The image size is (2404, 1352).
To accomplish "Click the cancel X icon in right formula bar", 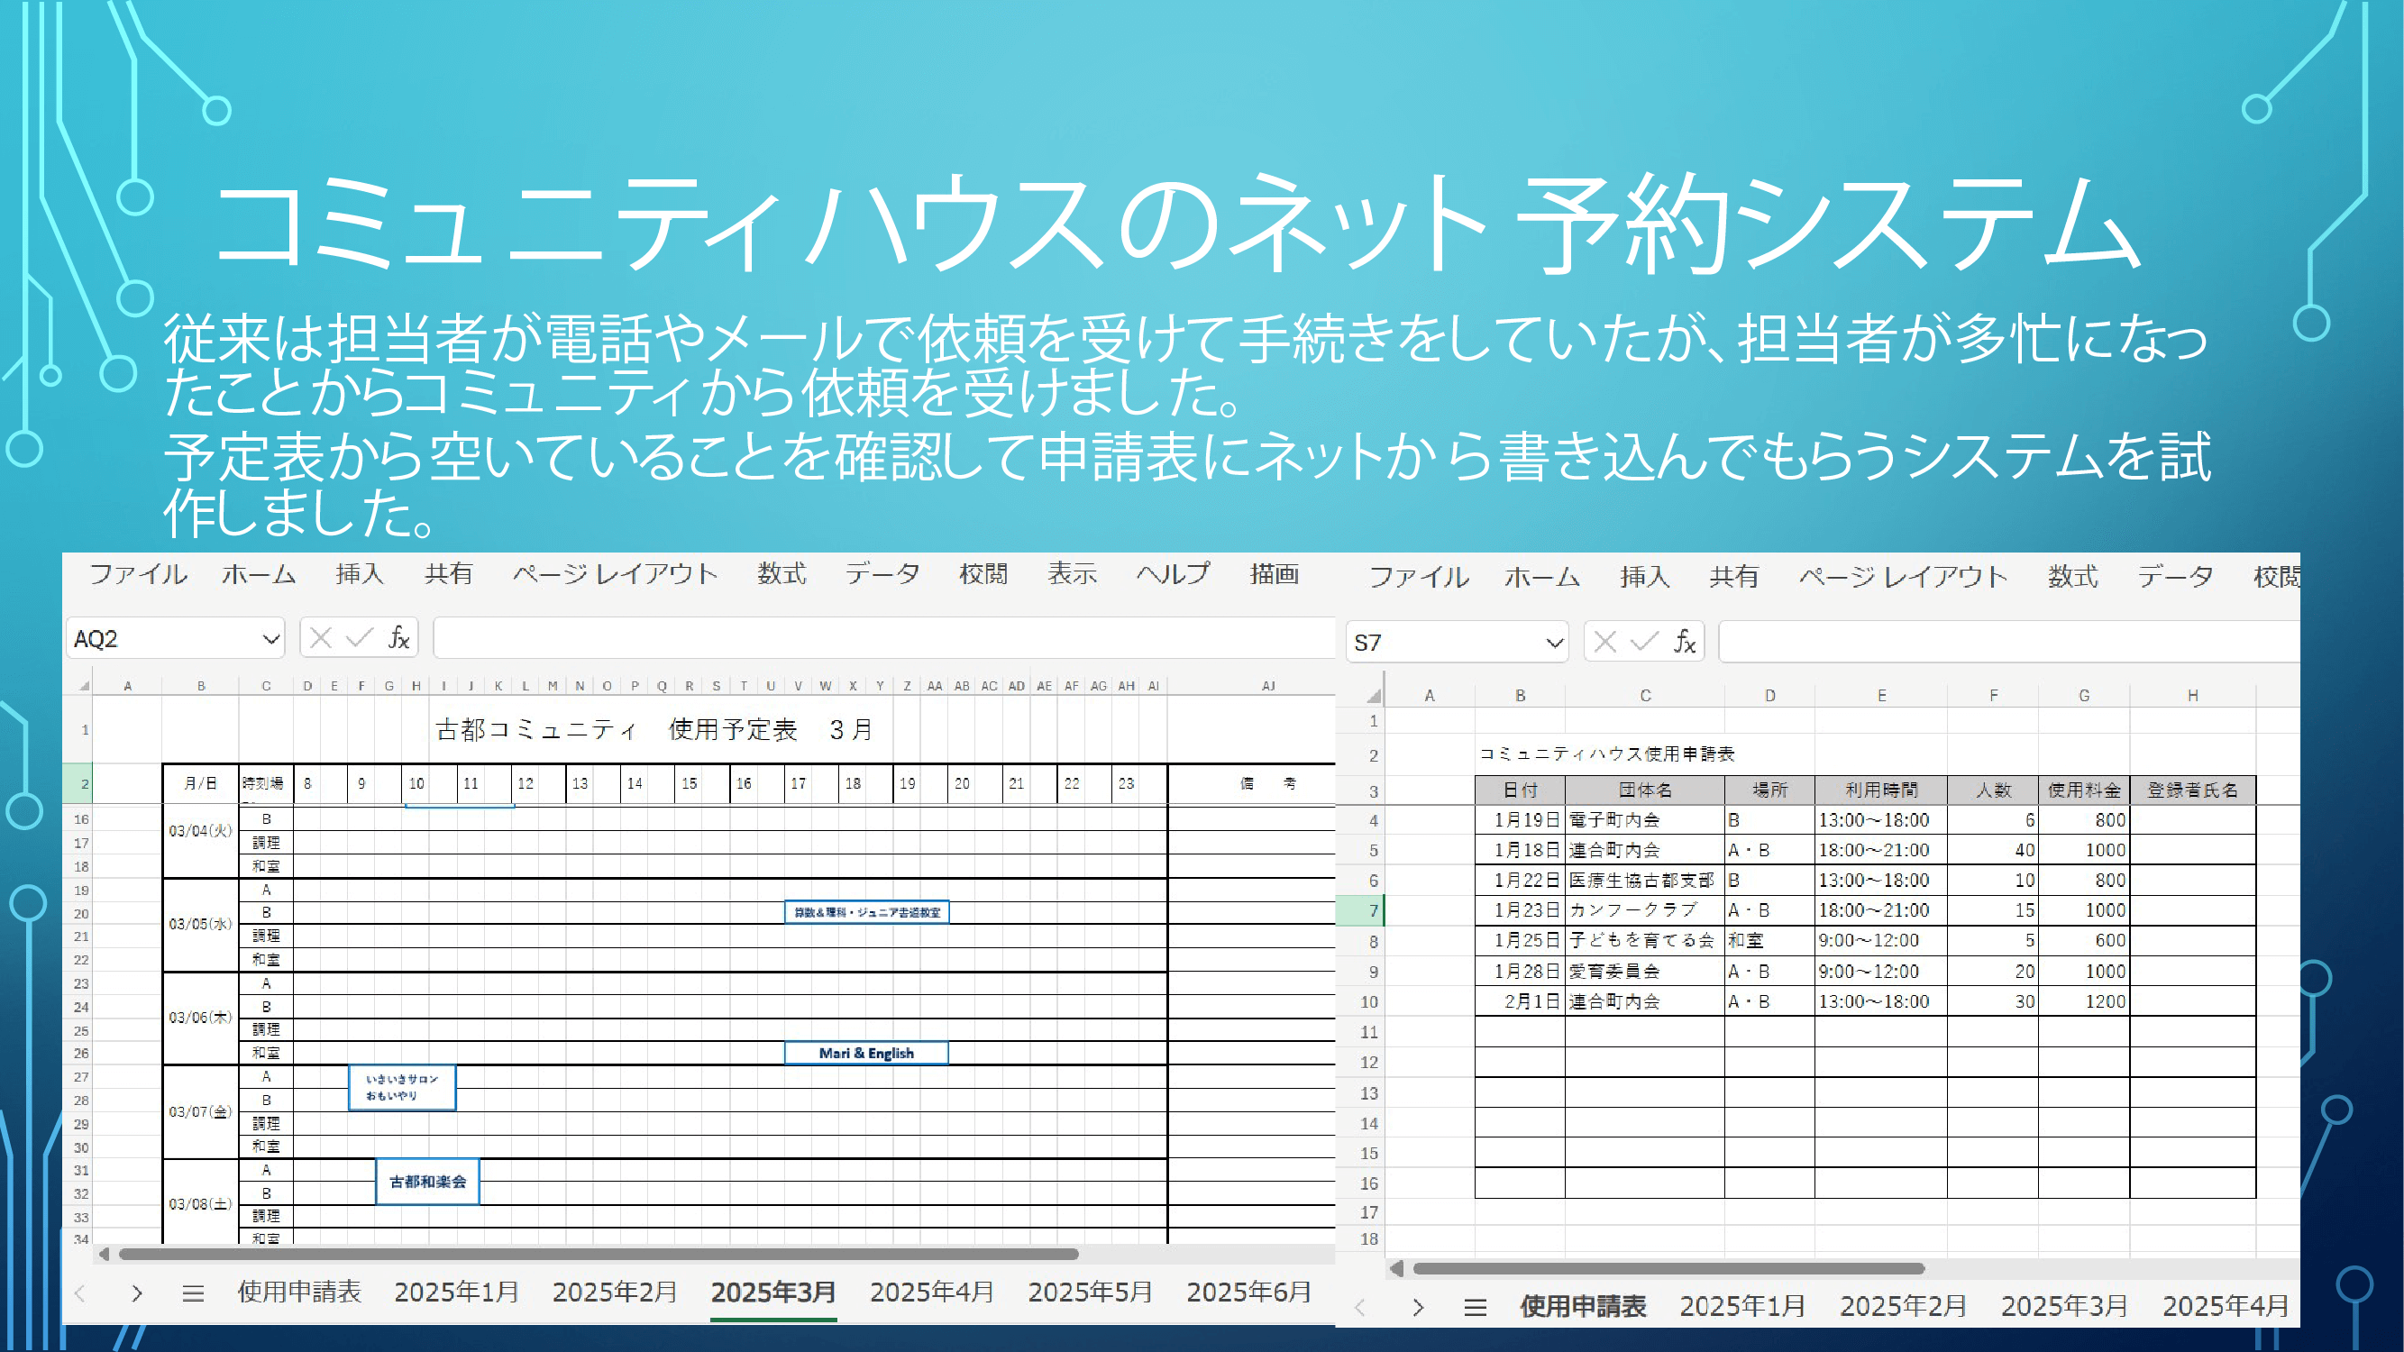I will point(1605,642).
